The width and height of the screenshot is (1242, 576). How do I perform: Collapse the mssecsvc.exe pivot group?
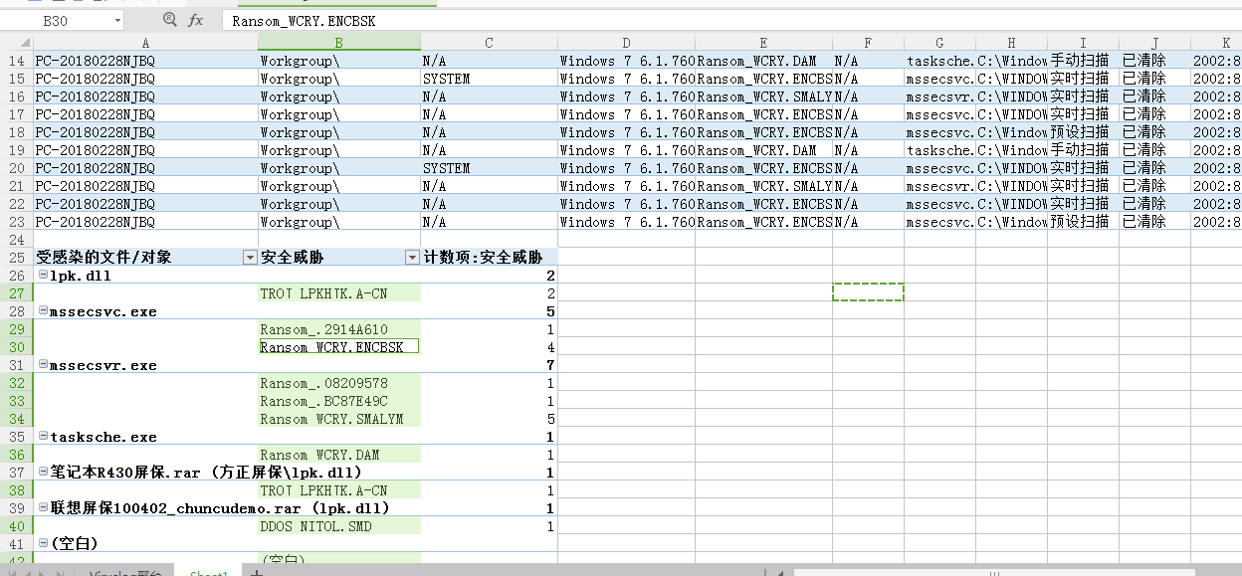(x=43, y=311)
